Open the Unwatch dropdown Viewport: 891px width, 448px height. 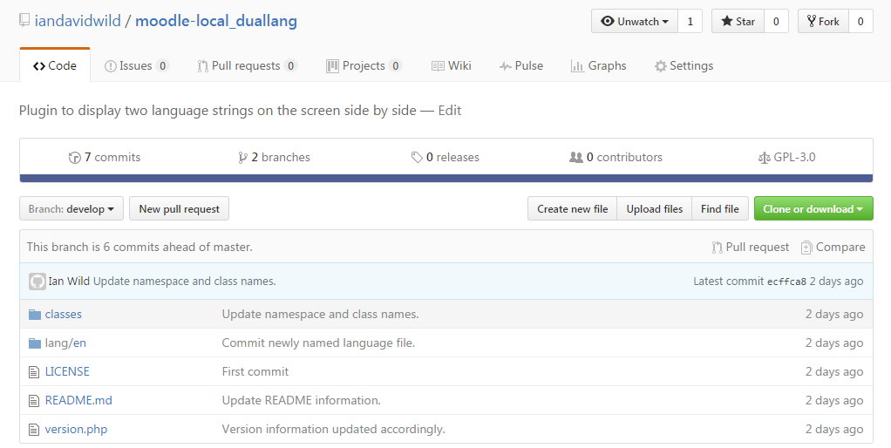click(x=634, y=22)
